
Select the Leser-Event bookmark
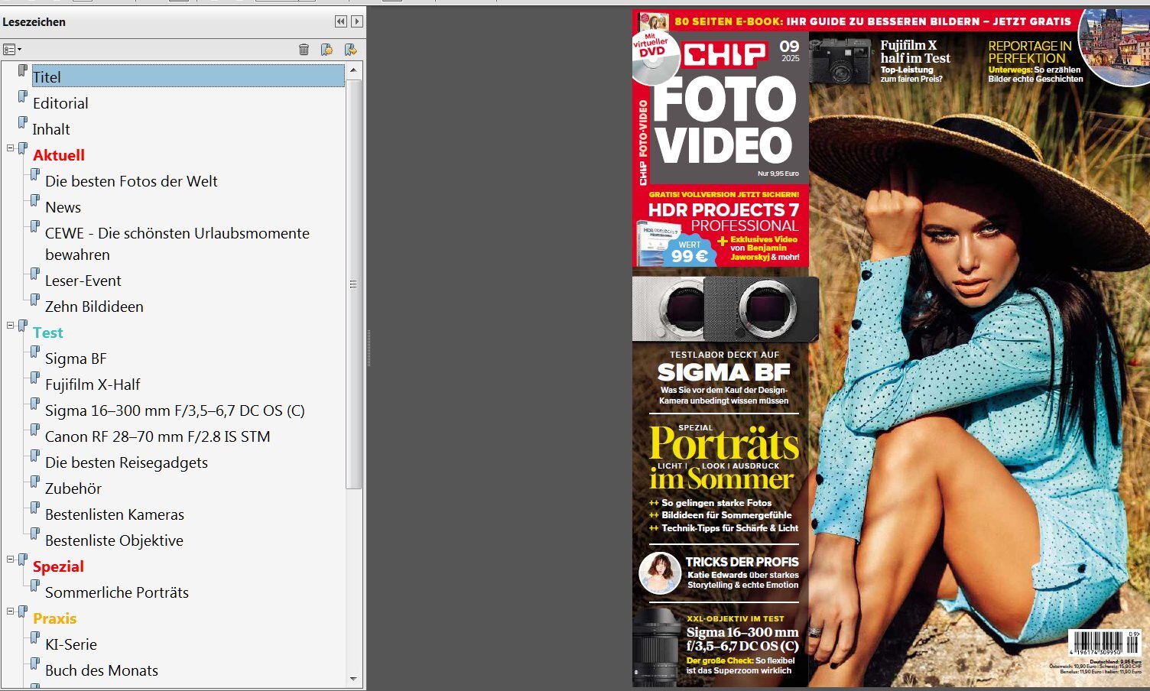coord(83,281)
